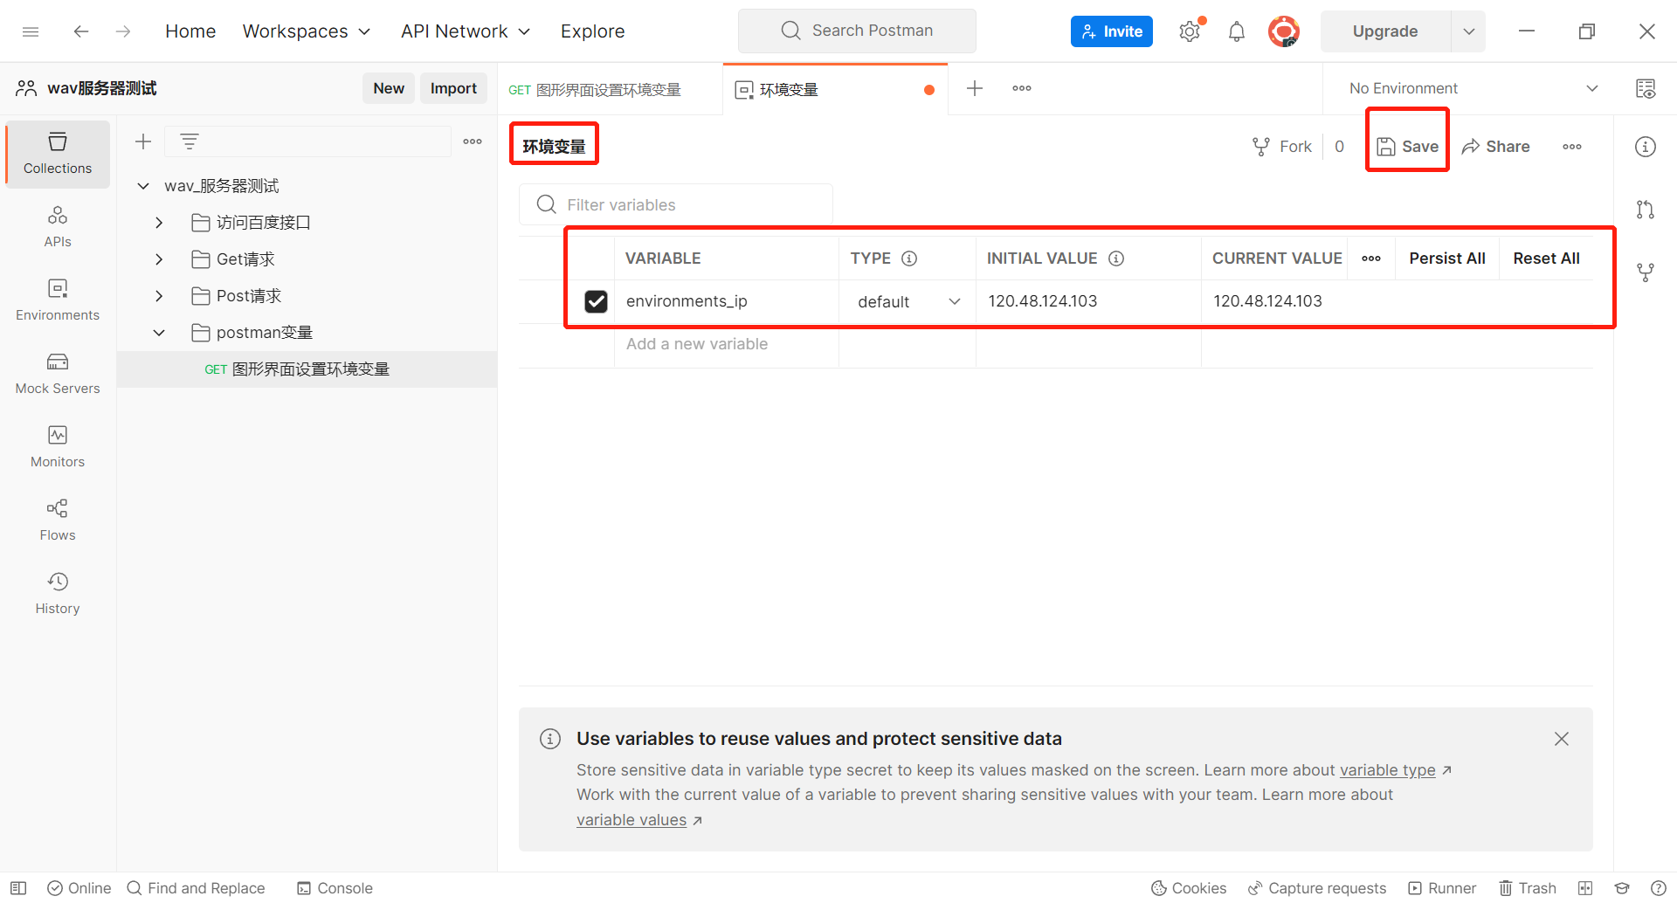Open the Environments sidebar panel
This screenshot has height=903, width=1677.
(58, 300)
